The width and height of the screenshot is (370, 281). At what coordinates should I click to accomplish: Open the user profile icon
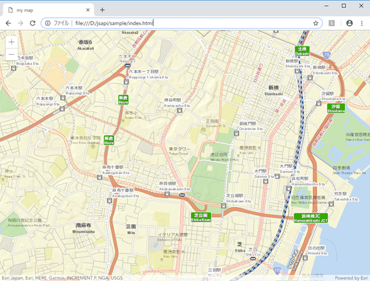pyautogui.click(x=349, y=23)
